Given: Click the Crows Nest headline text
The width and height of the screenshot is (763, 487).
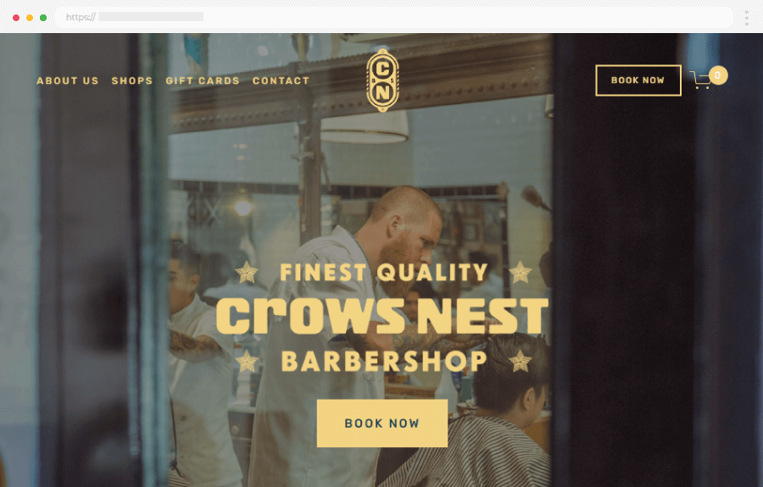Looking at the screenshot, I should tap(382, 317).
